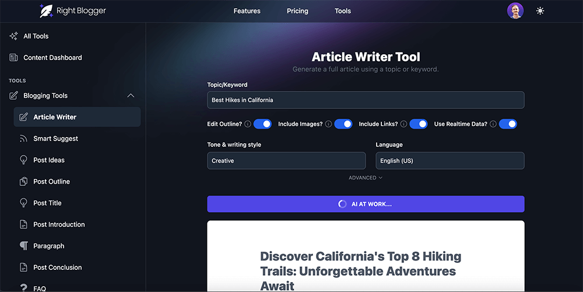Select Article Writer in sidebar
The height and width of the screenshot is (292, 583).
77,117
